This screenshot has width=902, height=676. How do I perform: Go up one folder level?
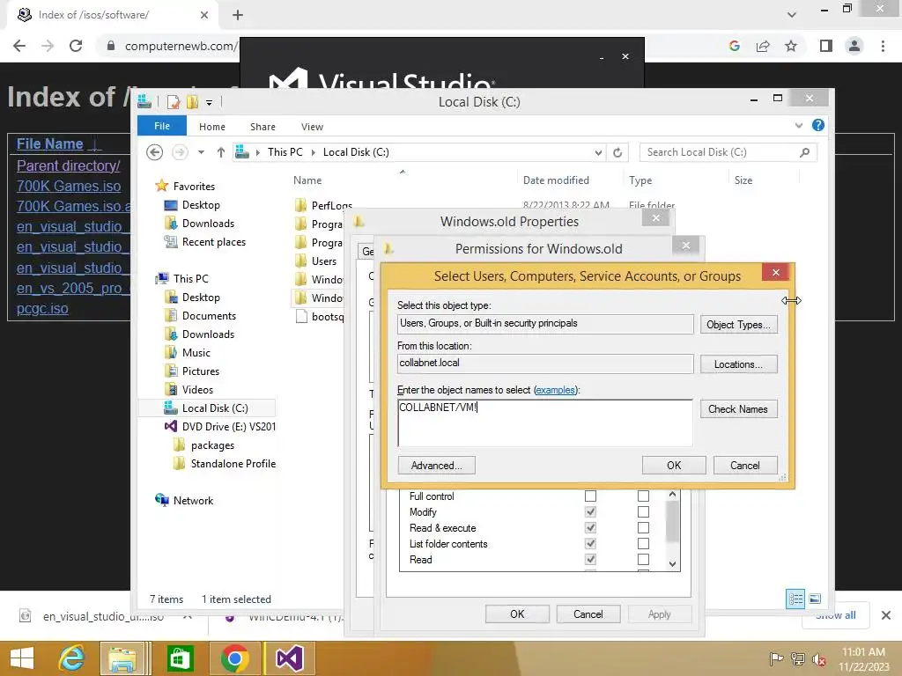tap(221, 152)
